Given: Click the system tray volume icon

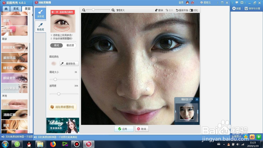Looking at the screenshot, I should pos(238,144).
